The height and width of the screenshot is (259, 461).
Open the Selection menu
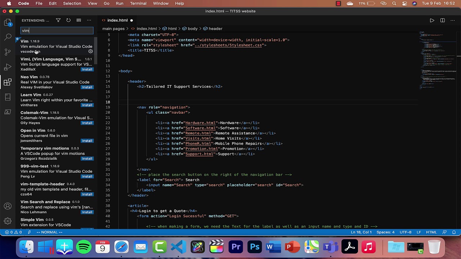(72, 4)
